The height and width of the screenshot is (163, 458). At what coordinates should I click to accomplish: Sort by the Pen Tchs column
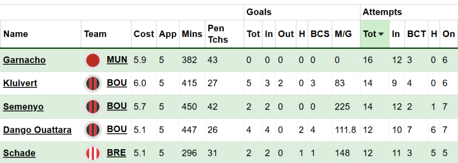(218, 34)
